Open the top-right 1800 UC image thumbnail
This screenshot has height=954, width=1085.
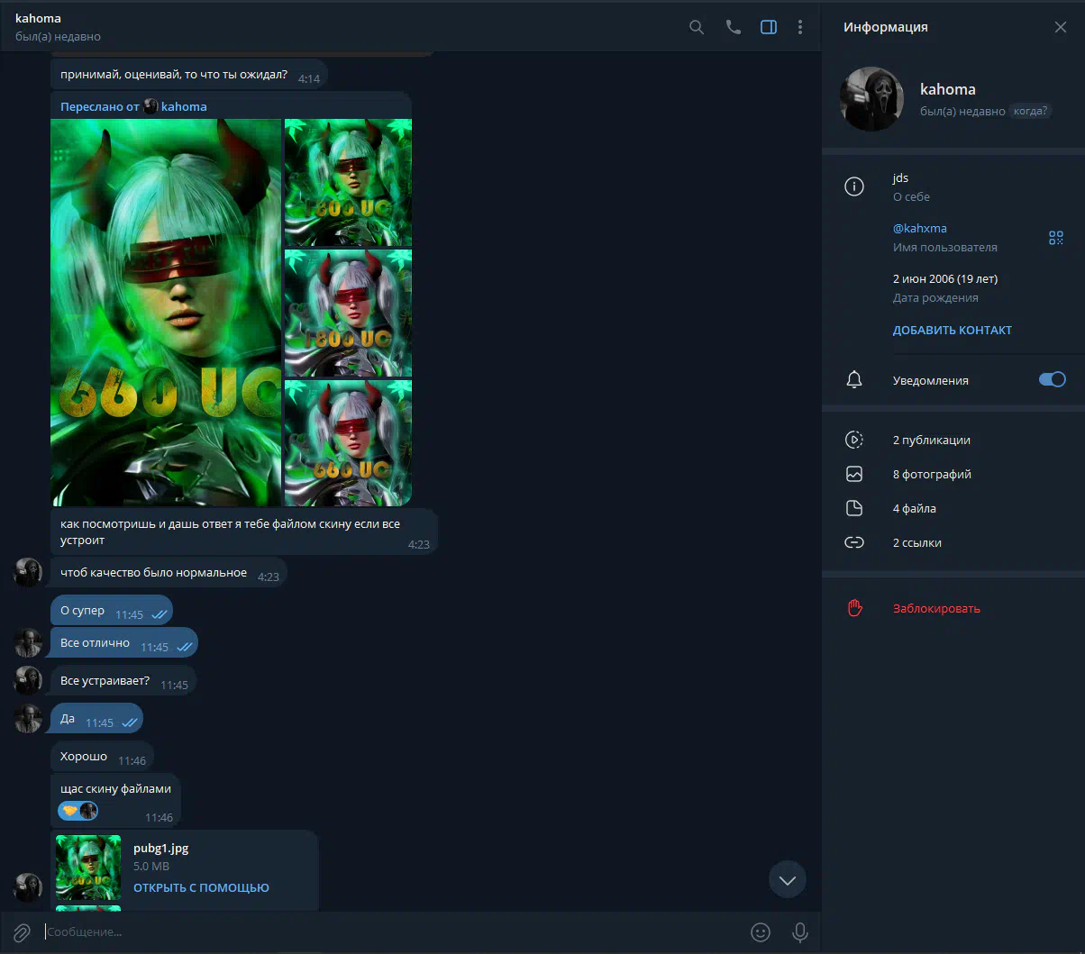[348, 183]
